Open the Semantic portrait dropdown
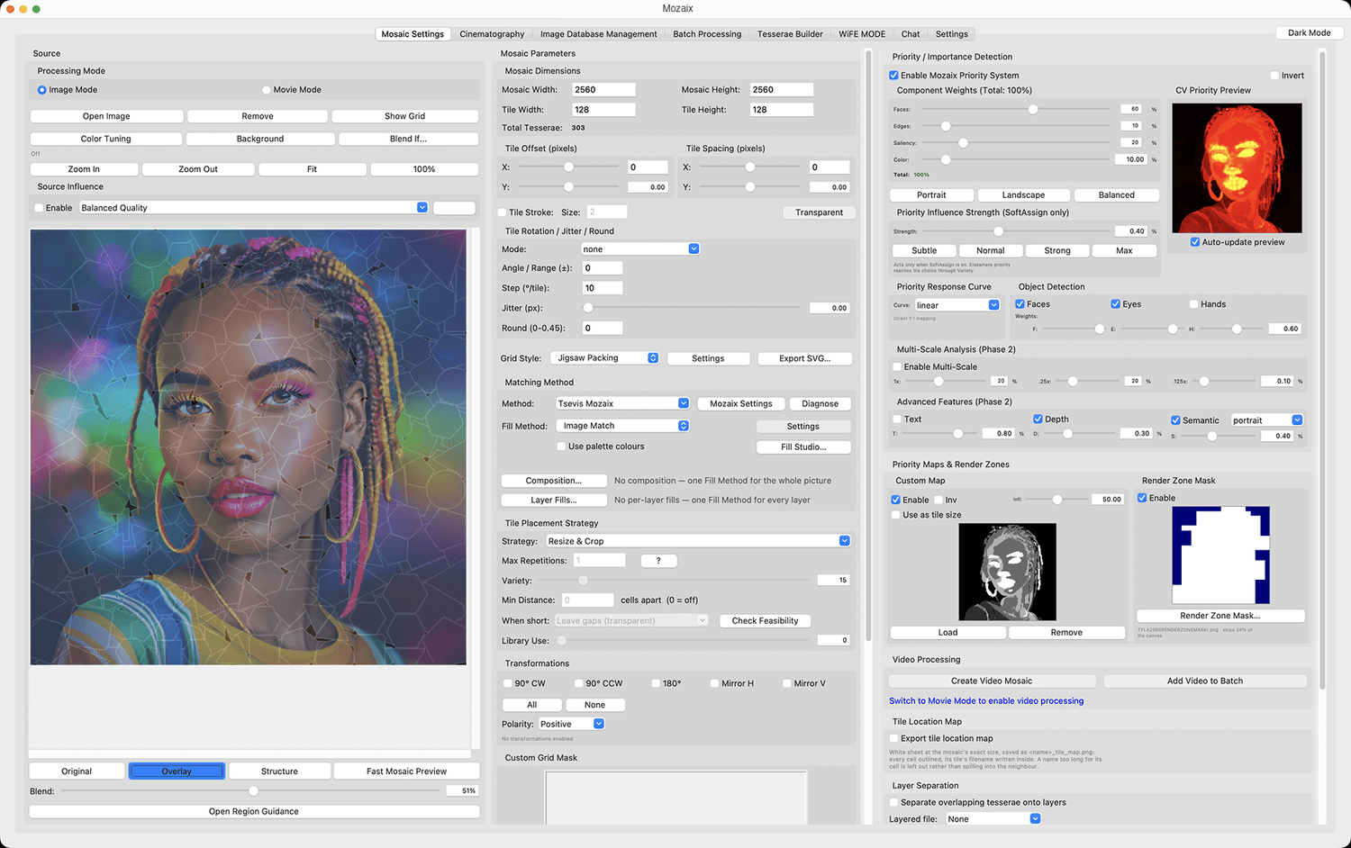Viewport: 1351px width, 848px height. tap(1267, 420)
